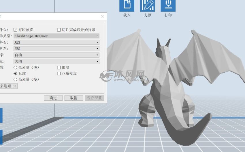Click the 保存配置 button
Image resolution: width=245 pixels, height=152 pixels.
coord(94,98)
